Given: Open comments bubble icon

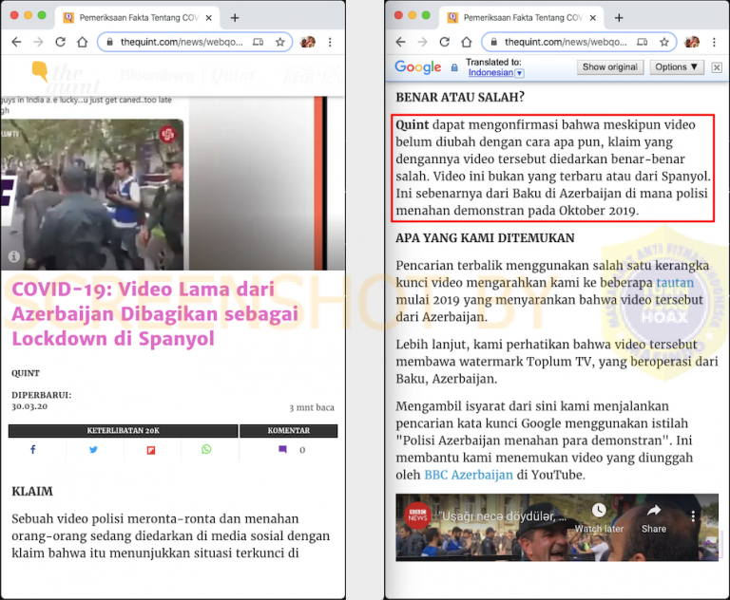Looking at the screenshot, I should pyautogui.click(x=282, y=449).
